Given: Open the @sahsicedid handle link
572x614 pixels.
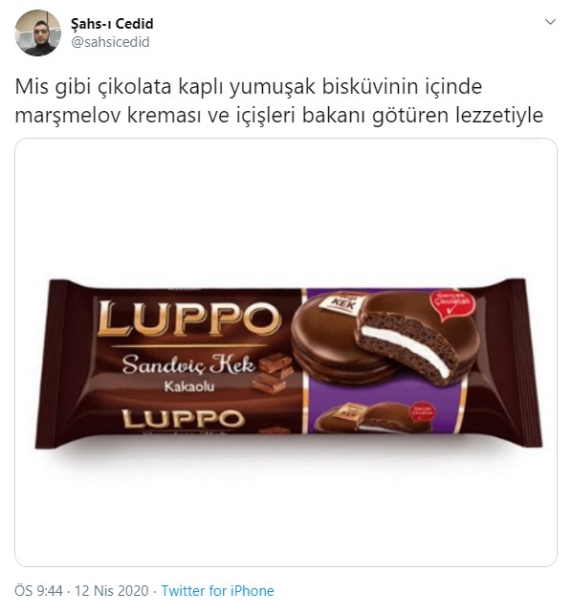Looking at the screenshot, I should [110, 42].
